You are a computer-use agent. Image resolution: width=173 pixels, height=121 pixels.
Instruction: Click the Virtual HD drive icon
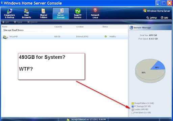tap(5, 37)
